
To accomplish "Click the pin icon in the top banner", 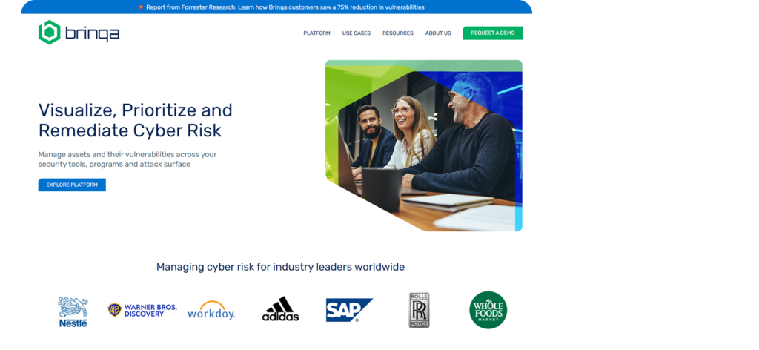I will coord(141,7).
